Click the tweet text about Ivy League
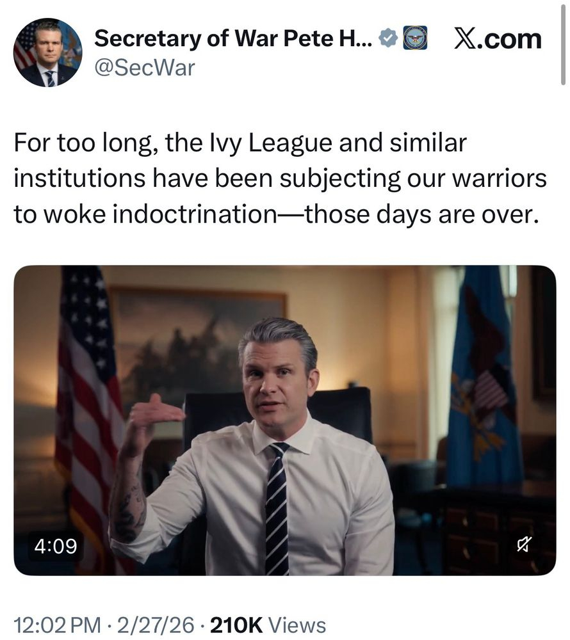570x640 pixels. (x=280, y=179)
